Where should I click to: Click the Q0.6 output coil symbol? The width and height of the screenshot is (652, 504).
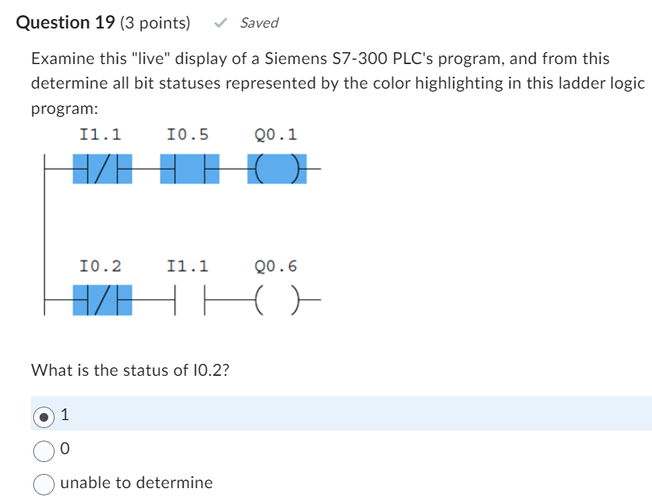click(275, 299)
